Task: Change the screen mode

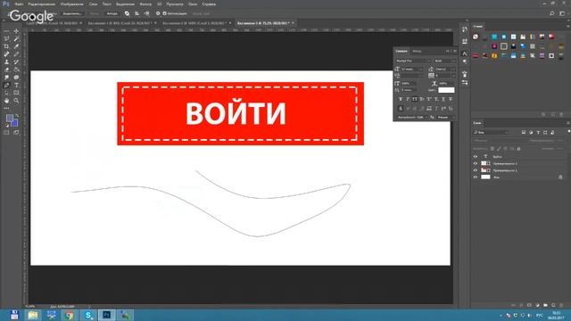Action: 16,133
